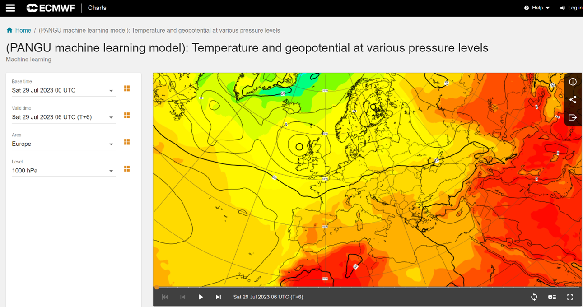The width and height of the screenshot is (583, 307).
Task: Expand the Level dropdown showing 1000 hPa
Action: click(x=111, y=171)
